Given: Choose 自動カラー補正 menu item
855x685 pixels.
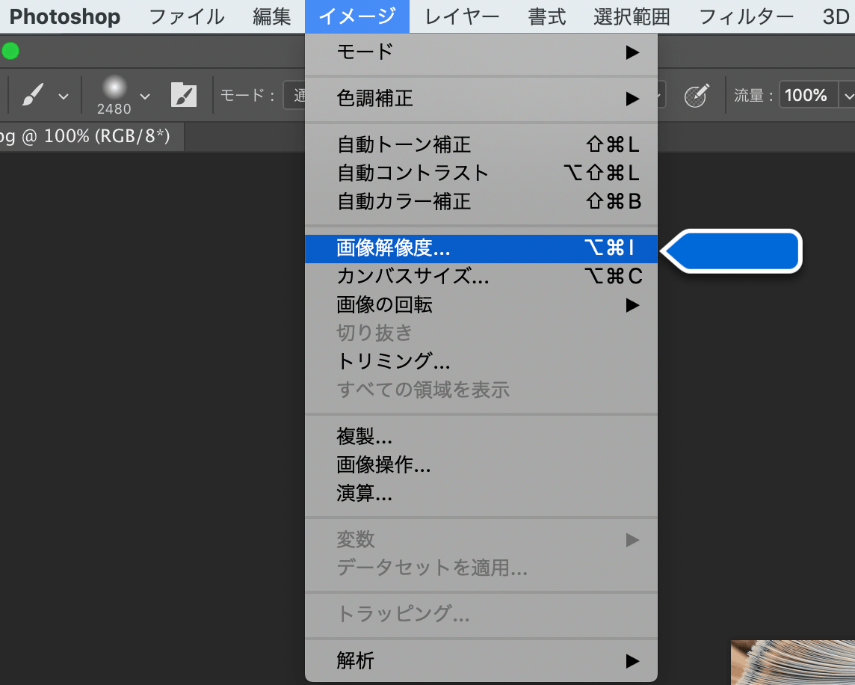Looking at the screenshot, I should pos(481,201).
